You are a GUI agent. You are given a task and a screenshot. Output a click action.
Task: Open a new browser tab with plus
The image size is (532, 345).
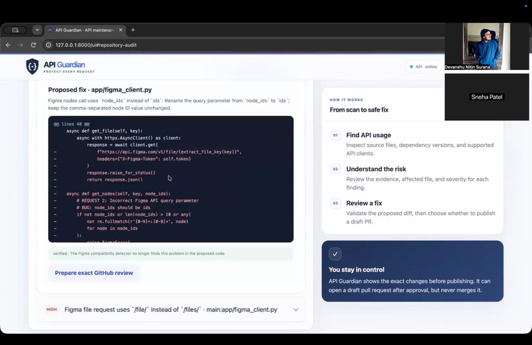click(x=133, y=30)
